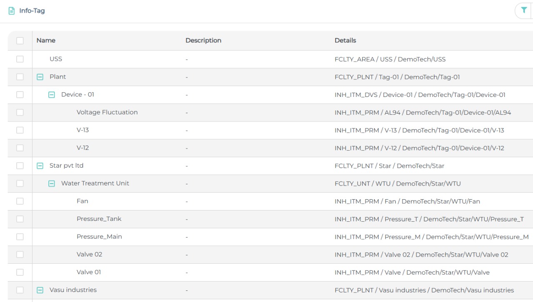Collapse the Device - 01 node

point(52,95)
